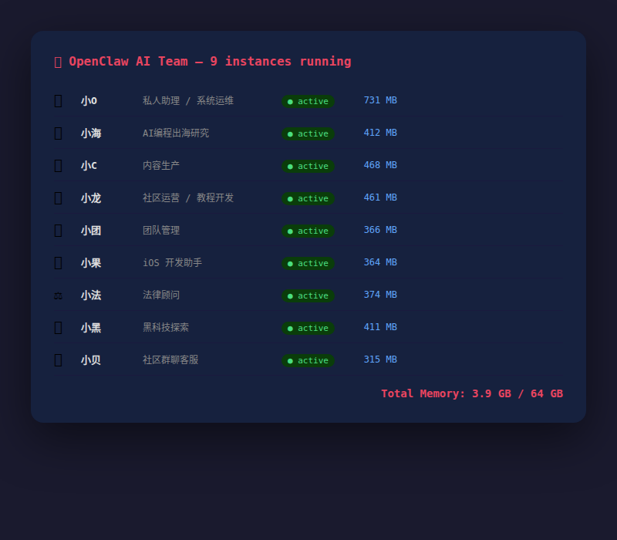Select the scales icon beside 小法

coord(58,295)
